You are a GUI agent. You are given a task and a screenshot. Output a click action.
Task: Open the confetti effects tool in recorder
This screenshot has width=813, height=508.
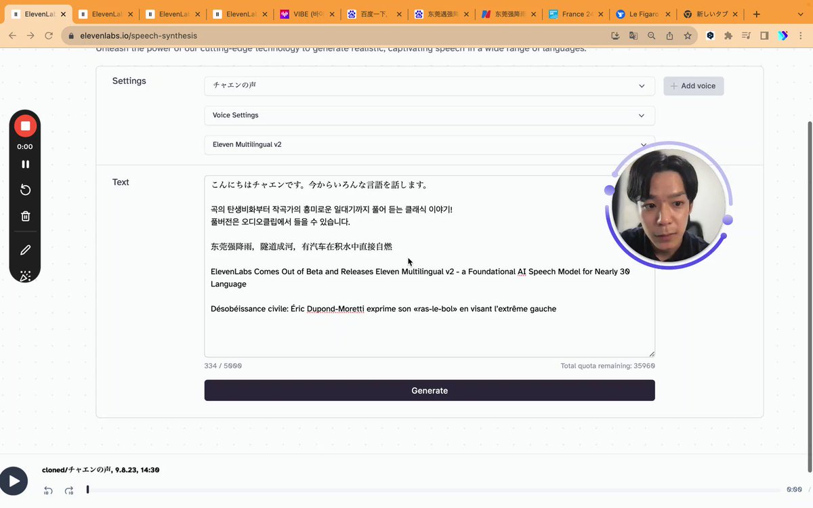click(25, 276)
